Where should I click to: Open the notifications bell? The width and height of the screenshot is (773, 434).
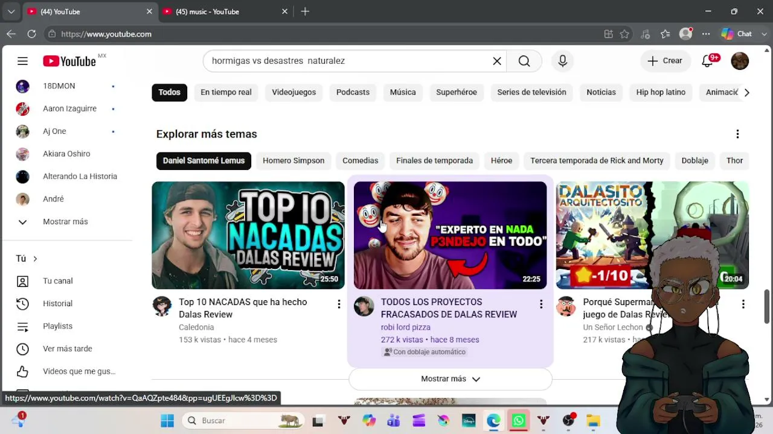708,61
